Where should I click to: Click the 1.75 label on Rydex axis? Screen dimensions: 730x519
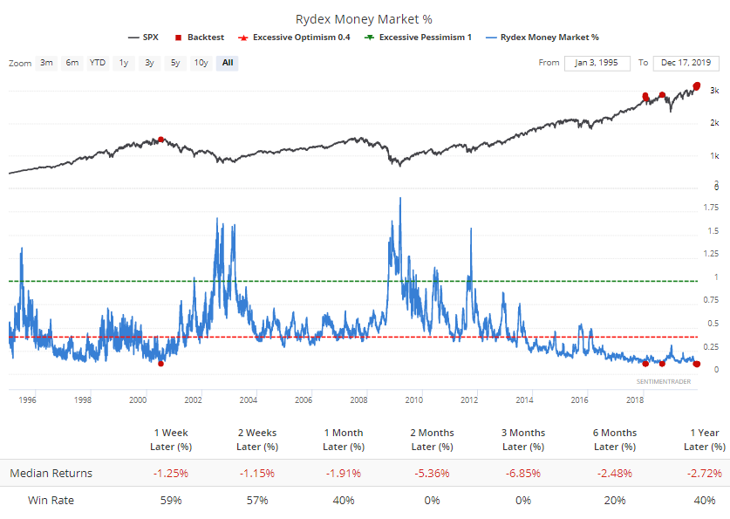coord(711,208)
